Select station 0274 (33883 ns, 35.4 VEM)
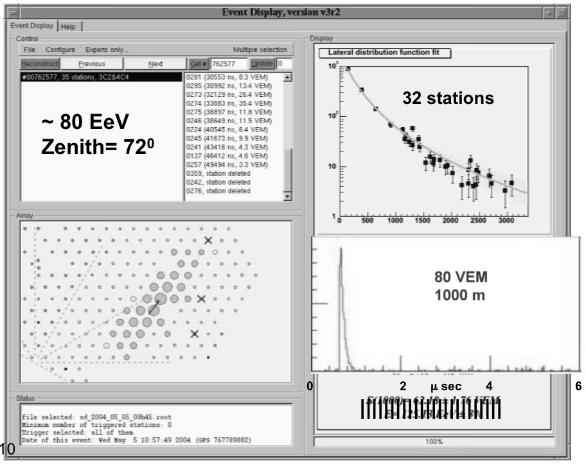Screen dimensions: 586x466 click(229, 103)
